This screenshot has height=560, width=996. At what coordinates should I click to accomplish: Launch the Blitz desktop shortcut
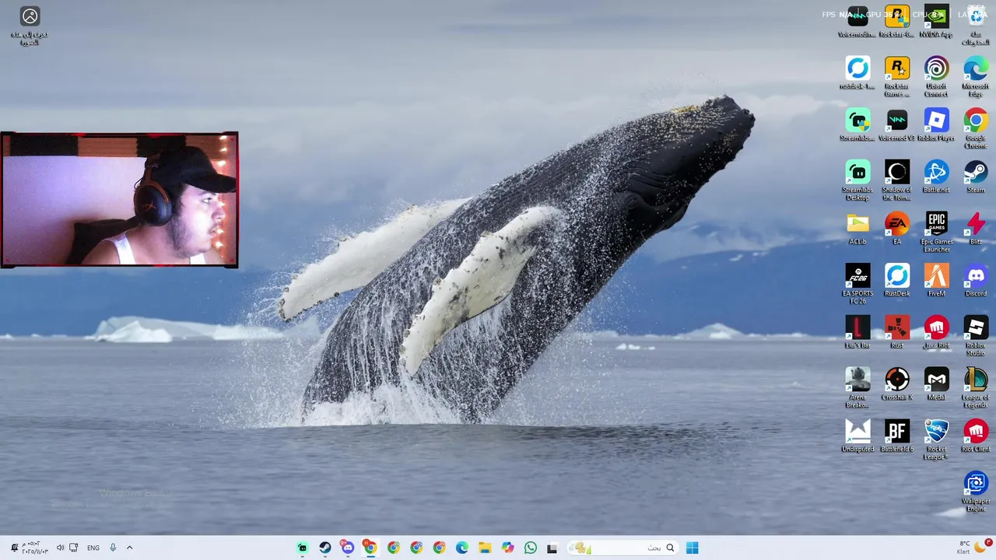tap(976, 229)
